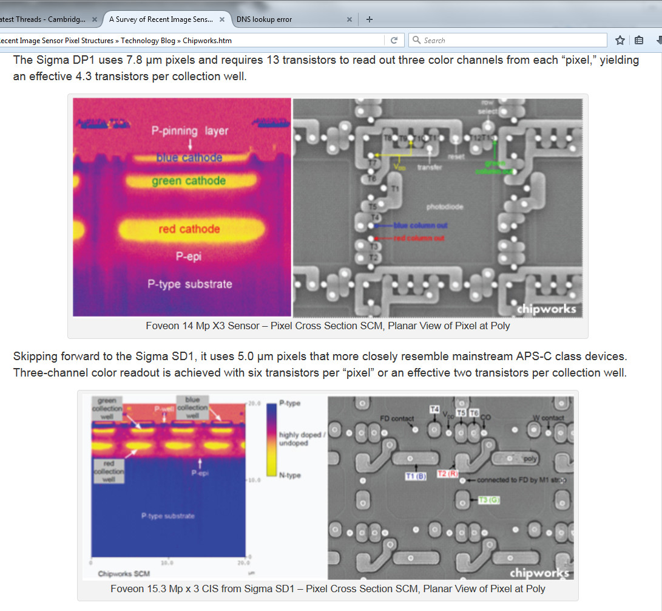The image size is (662, 611).
Task: Click the 'FD contact' label
Action: point(397,418)
